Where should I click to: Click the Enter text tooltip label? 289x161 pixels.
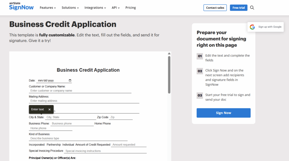pos(38,109)
